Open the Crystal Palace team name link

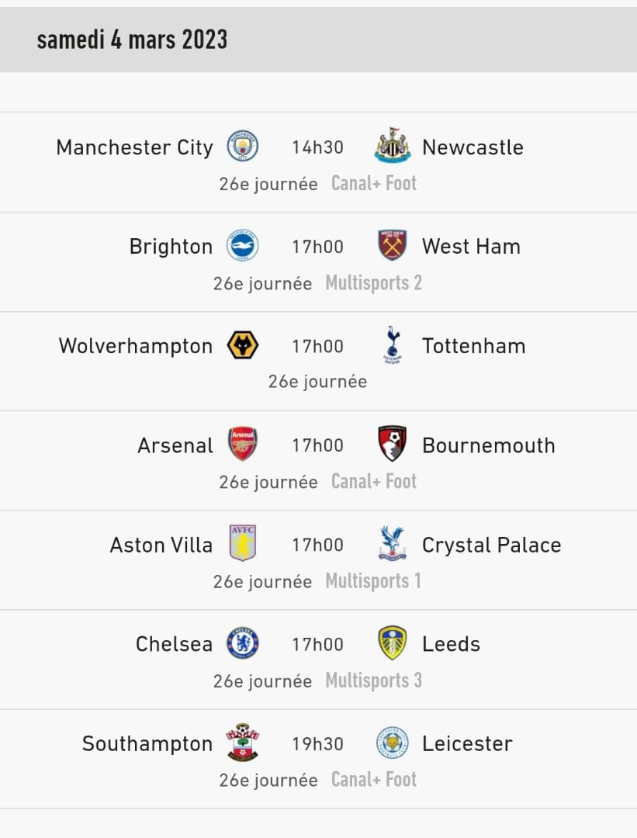491,545
